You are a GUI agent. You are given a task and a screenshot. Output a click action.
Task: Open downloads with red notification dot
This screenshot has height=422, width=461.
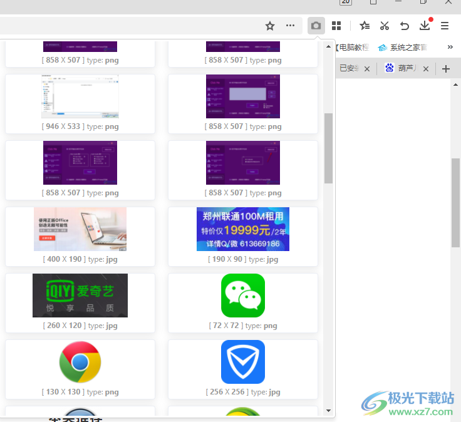pyautogui.click(x=425, y=24)
